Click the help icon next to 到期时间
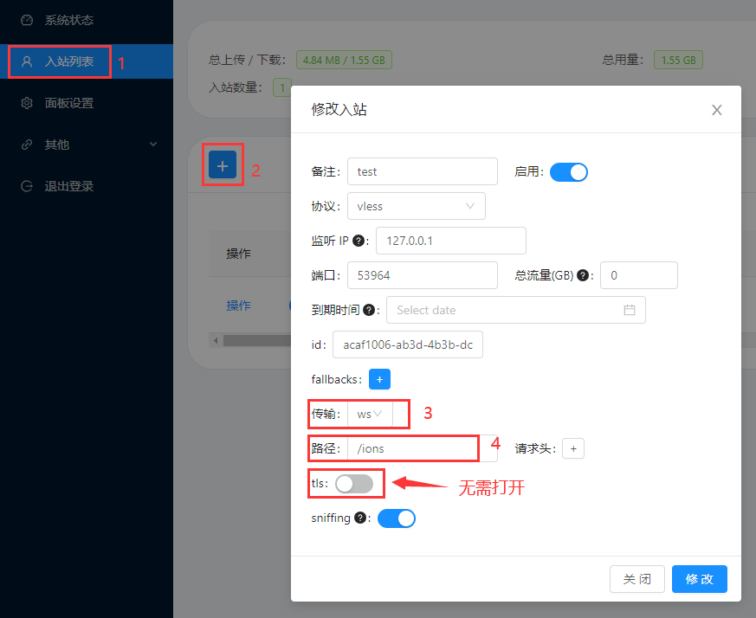756x618 pixels. 370,310
